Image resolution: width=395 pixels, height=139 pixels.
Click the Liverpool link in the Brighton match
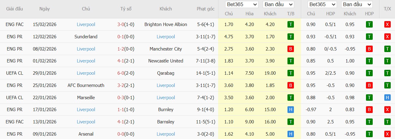coord(86,24)
